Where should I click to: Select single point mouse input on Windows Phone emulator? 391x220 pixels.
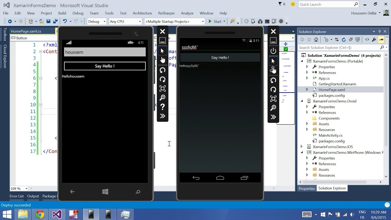tap(163, 51)
